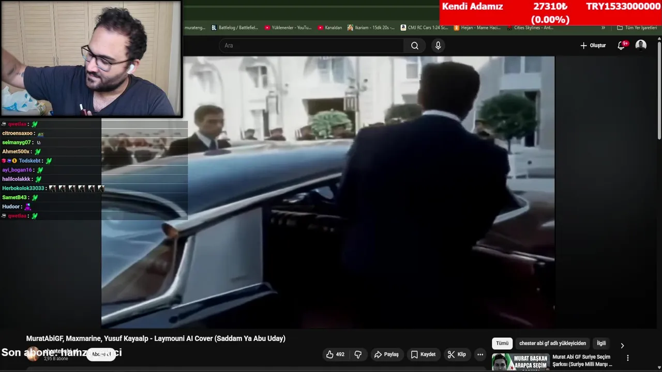This screenshot has height=372, width=662.
Task: Click chat username Hudoor
Action: point(11,207)
